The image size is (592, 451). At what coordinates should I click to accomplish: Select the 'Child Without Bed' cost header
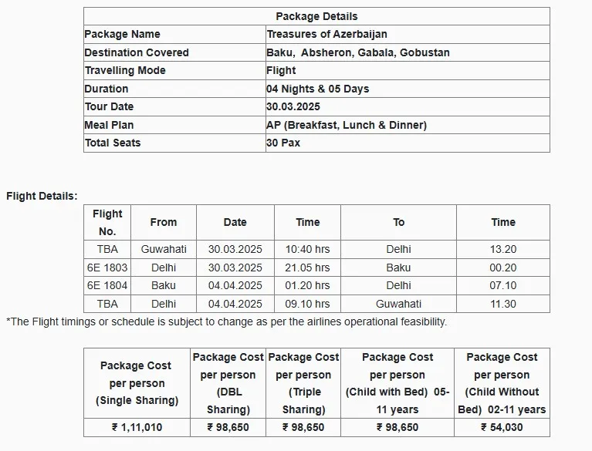(502, 383)
